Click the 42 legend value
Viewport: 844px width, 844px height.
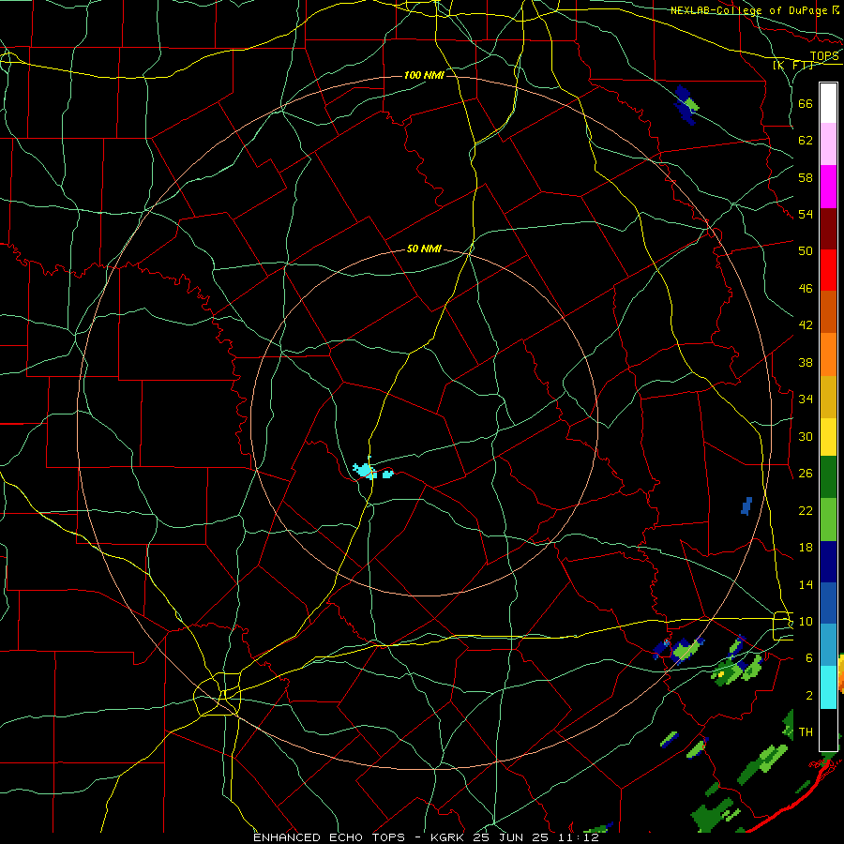(806, 325)
